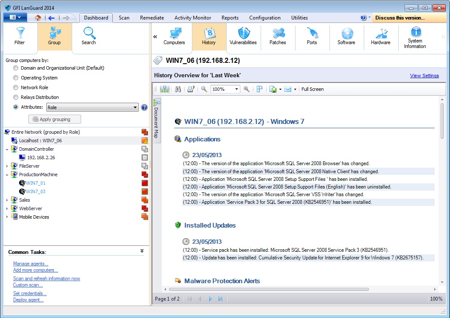Click the Apply grouping button
Image resolution: width=450 pixels, height=318 pixels.
tap(54, 119)
